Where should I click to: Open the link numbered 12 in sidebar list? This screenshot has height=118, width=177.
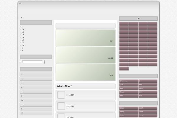[23, 40]
